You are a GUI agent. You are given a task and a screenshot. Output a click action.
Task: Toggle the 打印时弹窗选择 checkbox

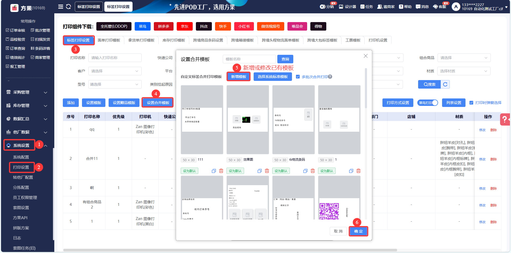tap(471, 103)
